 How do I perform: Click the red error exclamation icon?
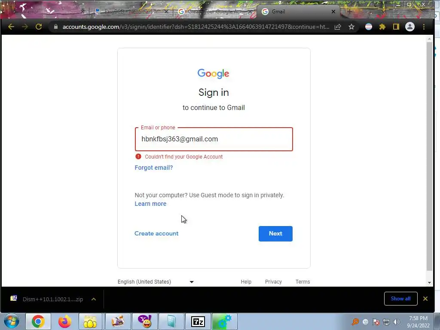(x=138, y=156)
